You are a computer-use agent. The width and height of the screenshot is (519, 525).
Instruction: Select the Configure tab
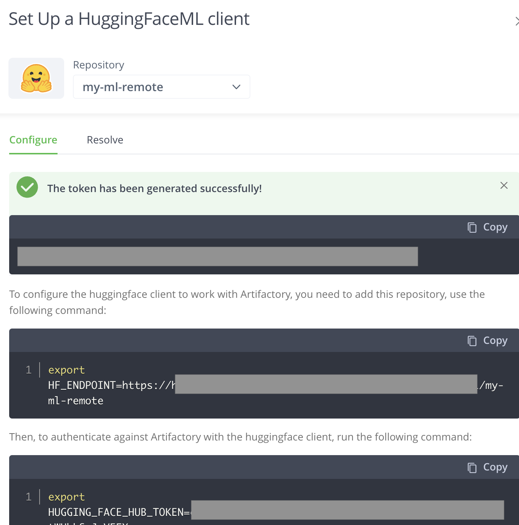click(33, 140)
